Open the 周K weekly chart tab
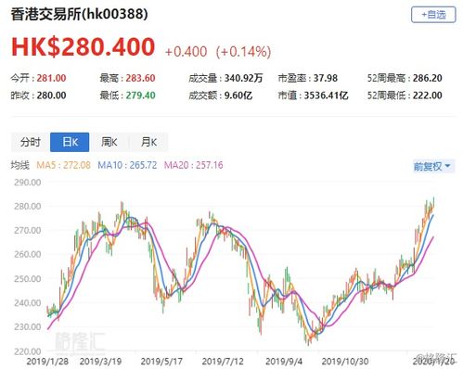 109,142
